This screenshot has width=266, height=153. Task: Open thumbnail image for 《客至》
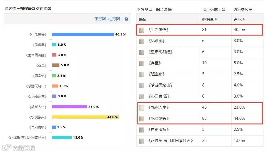click(x=142, y=63)
